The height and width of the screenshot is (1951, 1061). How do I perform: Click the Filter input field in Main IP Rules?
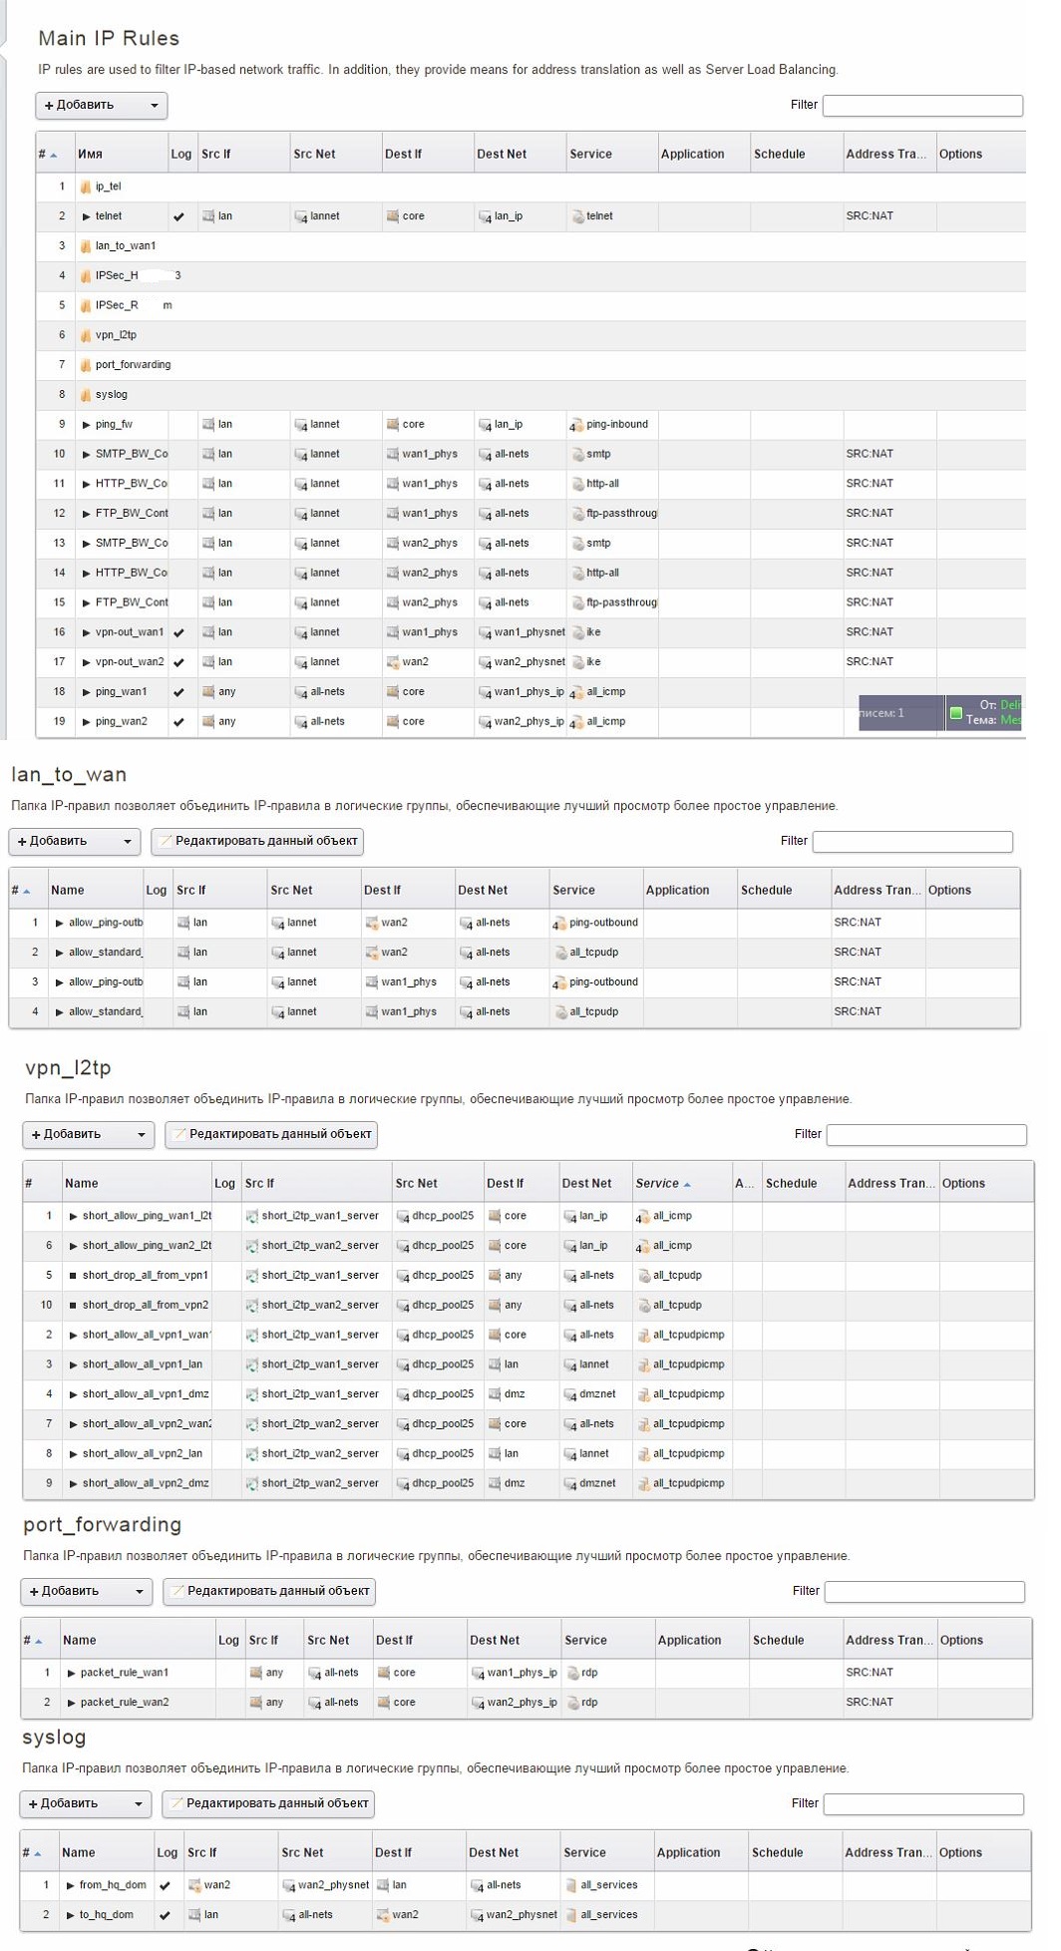point(922,105)
